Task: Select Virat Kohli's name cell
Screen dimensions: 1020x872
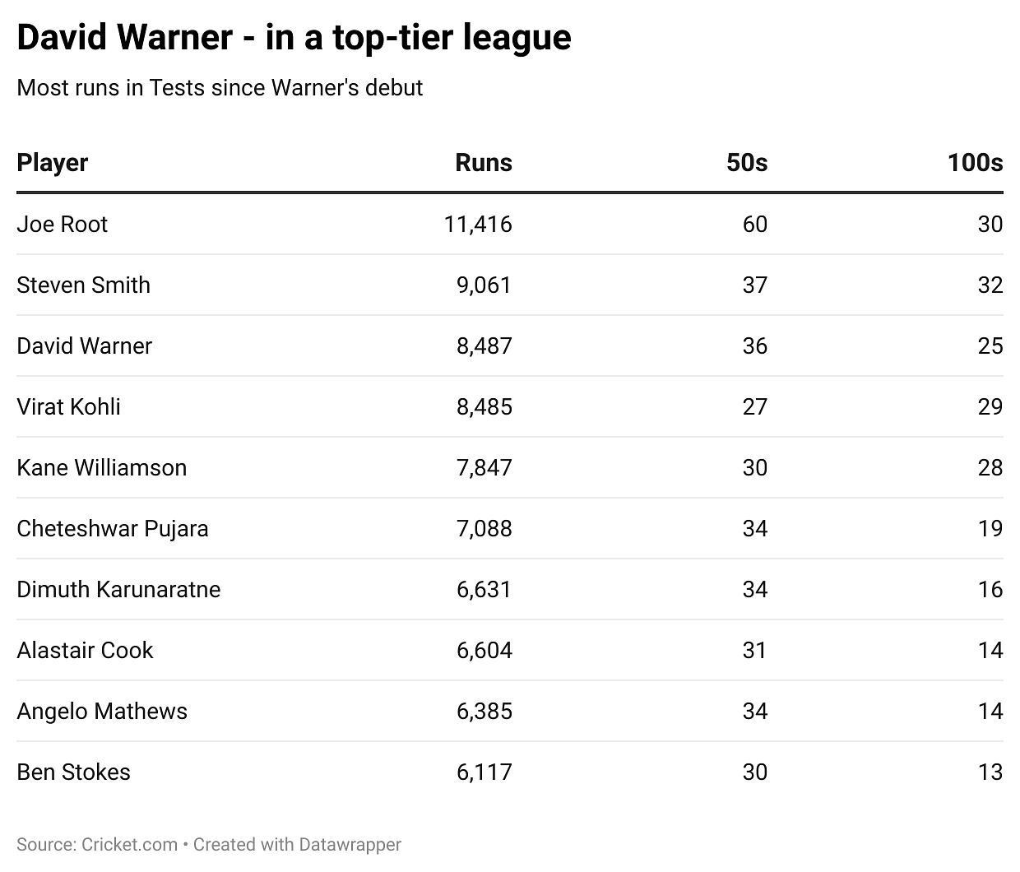Action: pyautogui.click(x=69, y=406)
